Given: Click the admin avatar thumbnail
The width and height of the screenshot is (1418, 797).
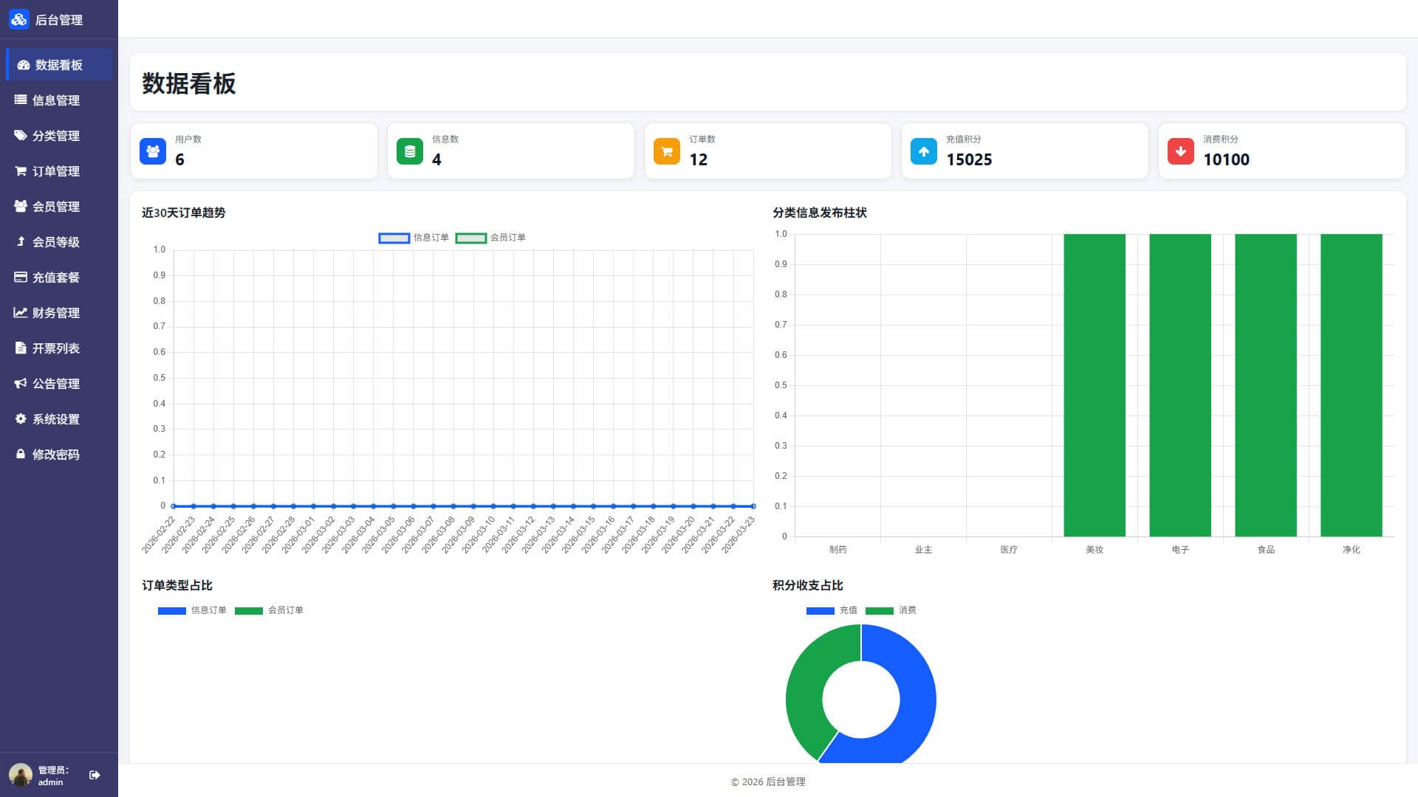Looking at the screenshot, I should pyautogui.click(x=20, y=775).
